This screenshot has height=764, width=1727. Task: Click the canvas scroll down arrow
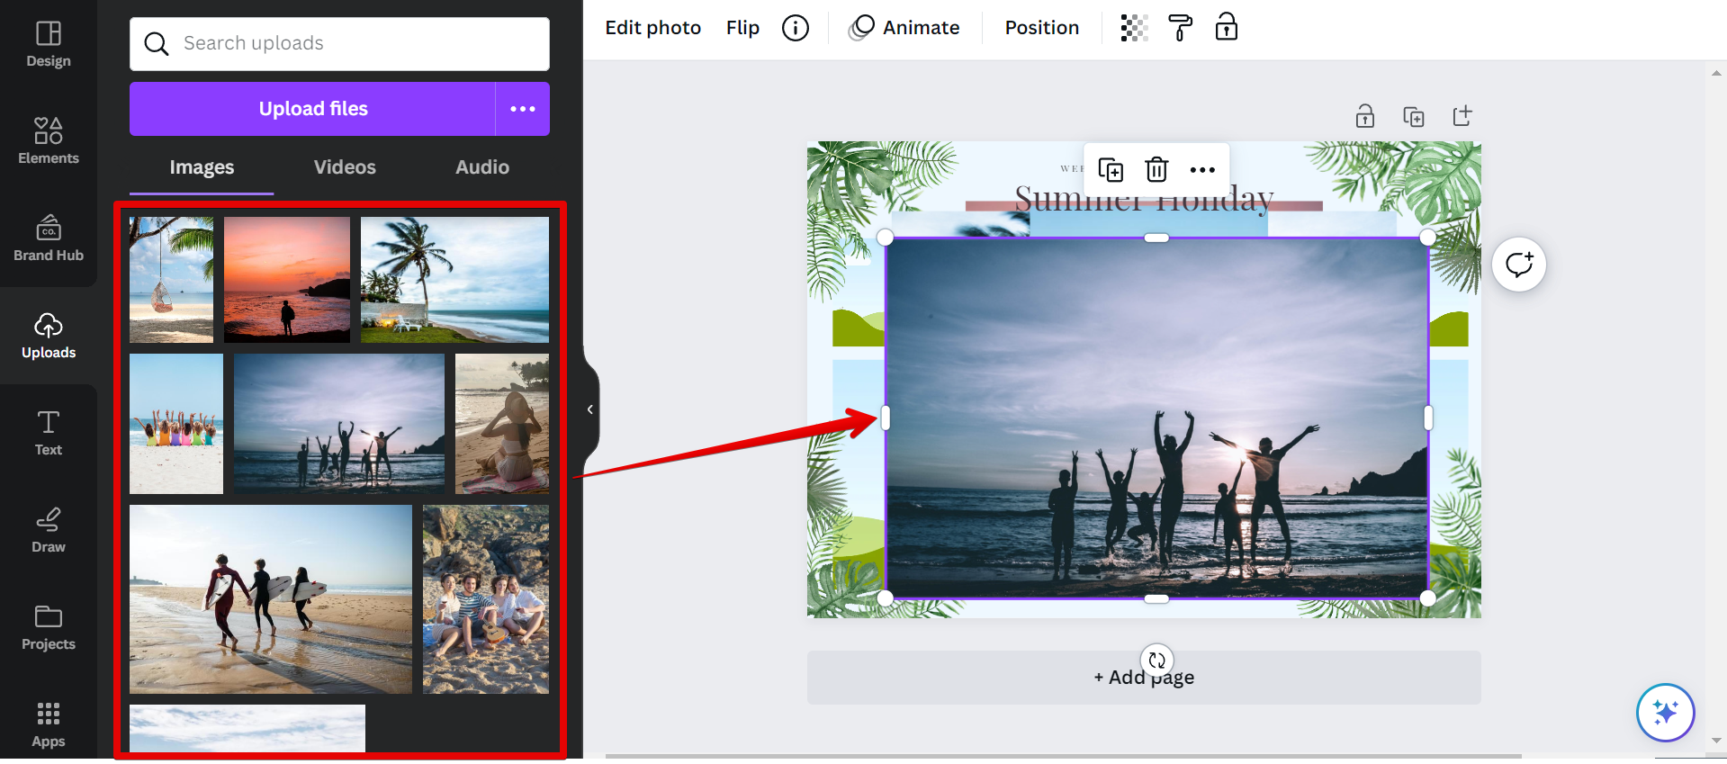pos(1717,741)
